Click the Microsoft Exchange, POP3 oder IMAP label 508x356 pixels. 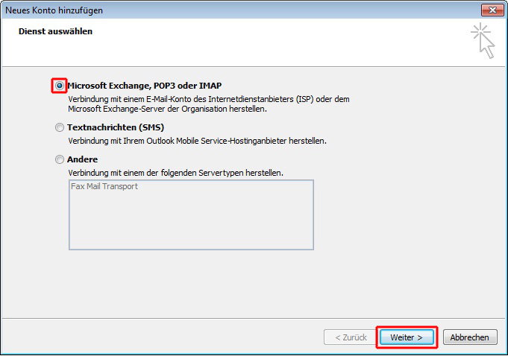point(145,86)
